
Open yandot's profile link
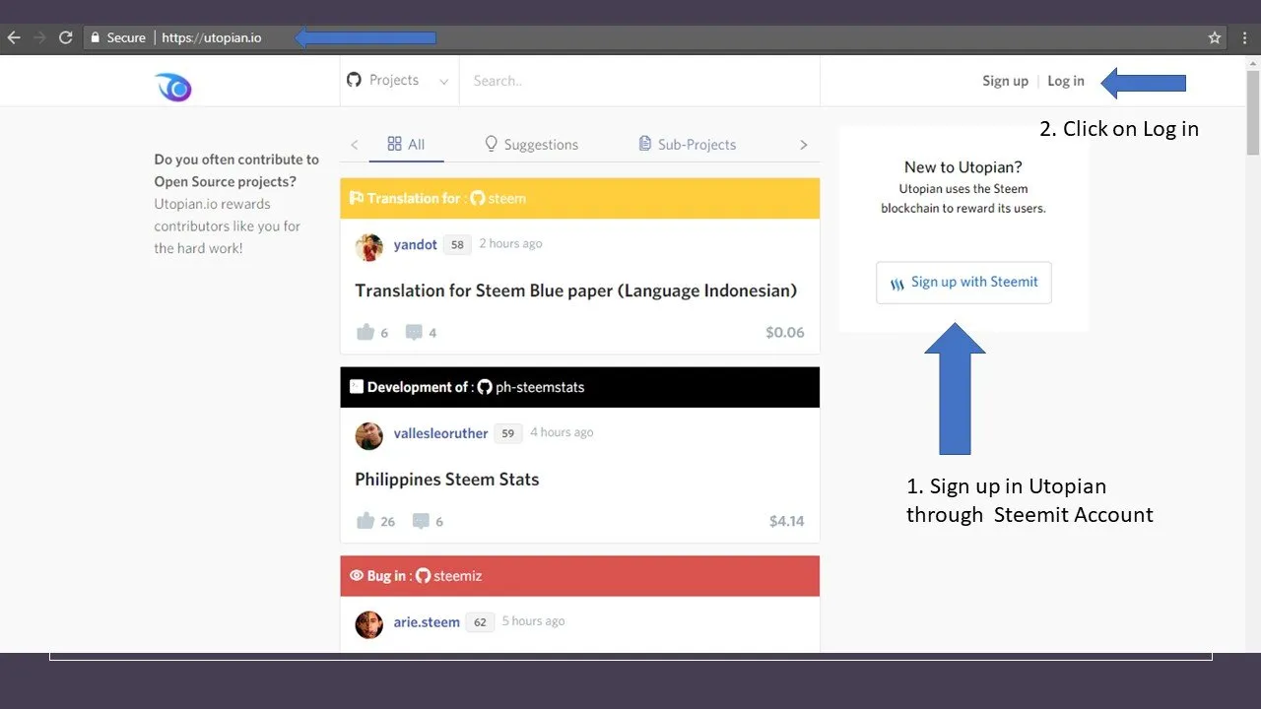click(x=415, y=244)
